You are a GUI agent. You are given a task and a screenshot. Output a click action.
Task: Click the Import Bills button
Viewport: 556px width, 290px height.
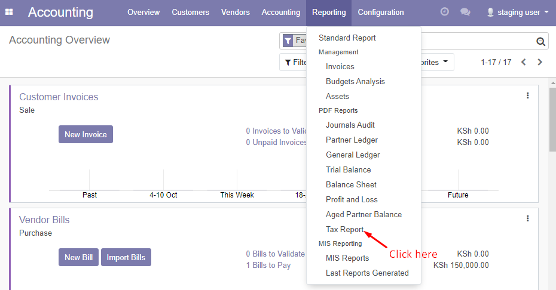click(x=126, y=257)
